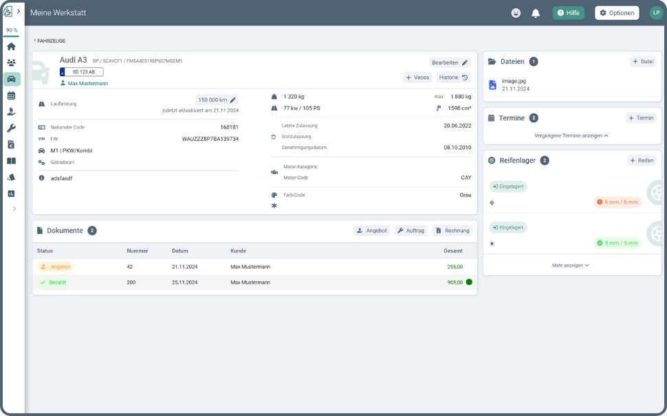Open the home dashboard from sidebar
This screenshot has width=667, height=416.
coord(11,47)
